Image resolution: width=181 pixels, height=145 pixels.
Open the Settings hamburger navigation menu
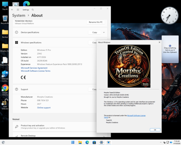pyautogui.click(x=18, y=10)
